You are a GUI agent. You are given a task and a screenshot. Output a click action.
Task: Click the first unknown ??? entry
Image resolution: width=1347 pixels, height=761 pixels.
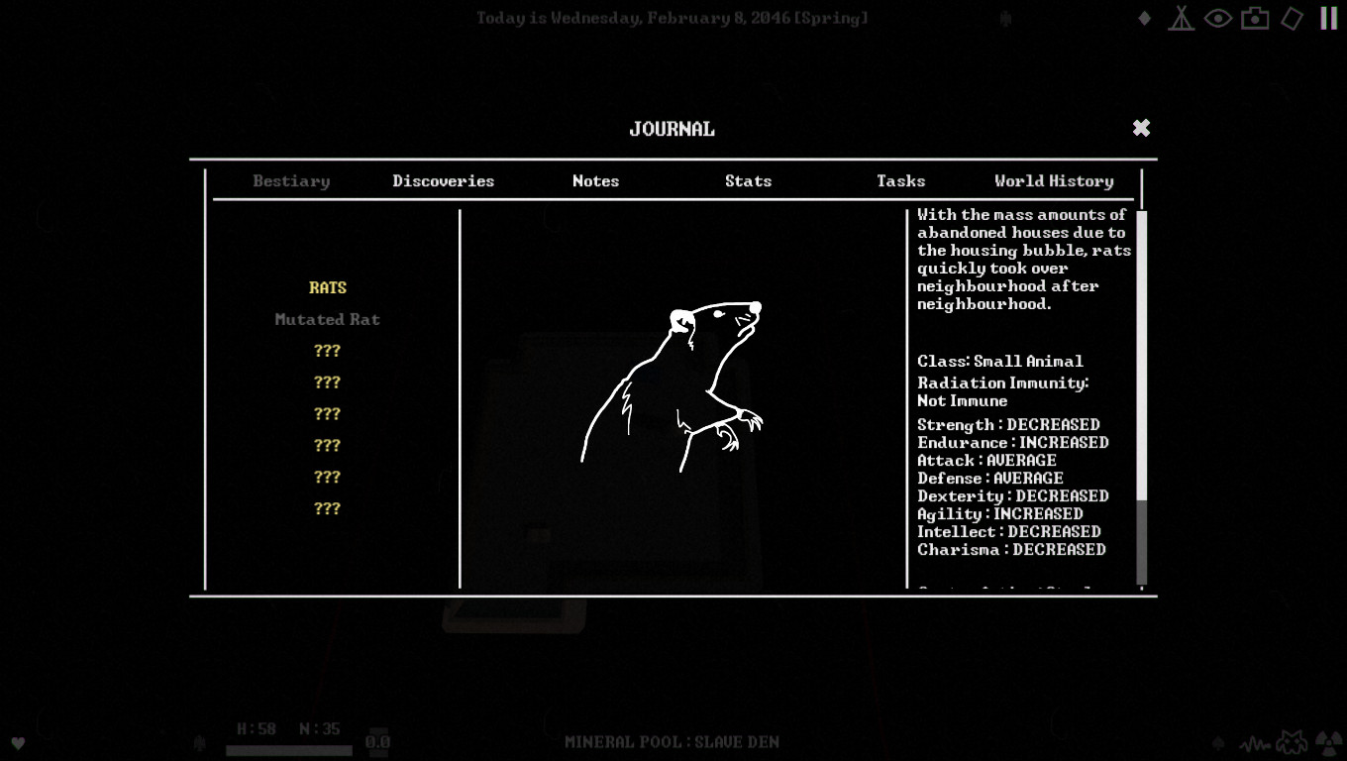click(x=327, y=351)
